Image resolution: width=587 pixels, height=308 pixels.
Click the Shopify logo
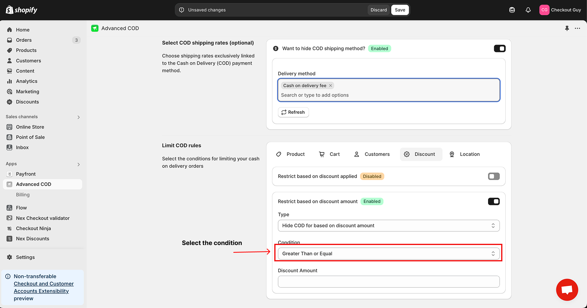click(x=21, y=10)
